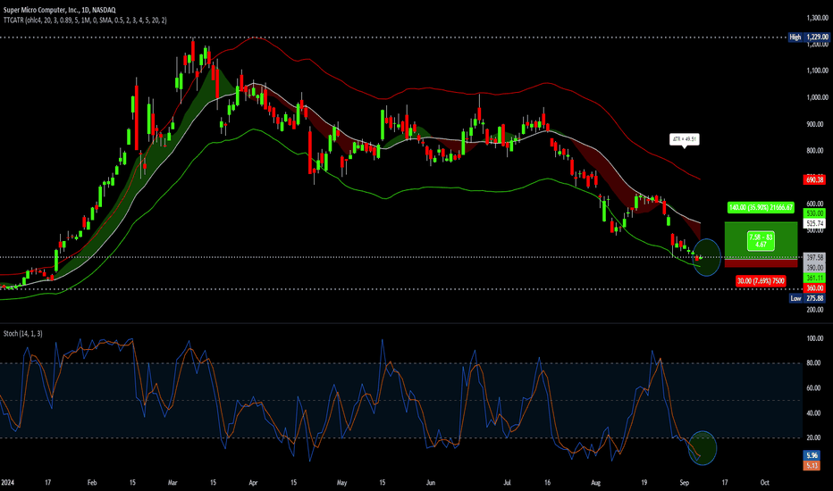Click the white 525.74 price tag
Screen dimensions: 833x491
click(x=815, y=224)
